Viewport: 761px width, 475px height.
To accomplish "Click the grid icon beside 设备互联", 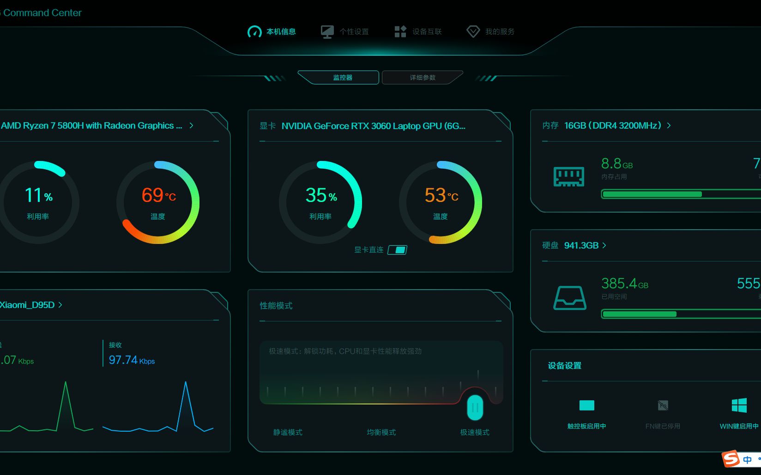I will pyautogui.click(x=400, y=31).
